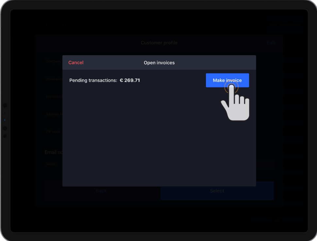The image size is (317, 241).
Task: Tap the Notes field
Action: [51, 164]
